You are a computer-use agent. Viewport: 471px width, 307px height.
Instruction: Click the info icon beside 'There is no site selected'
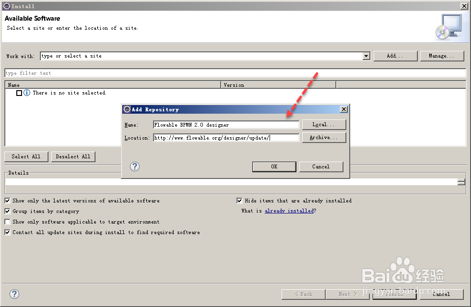coord(27,93)
